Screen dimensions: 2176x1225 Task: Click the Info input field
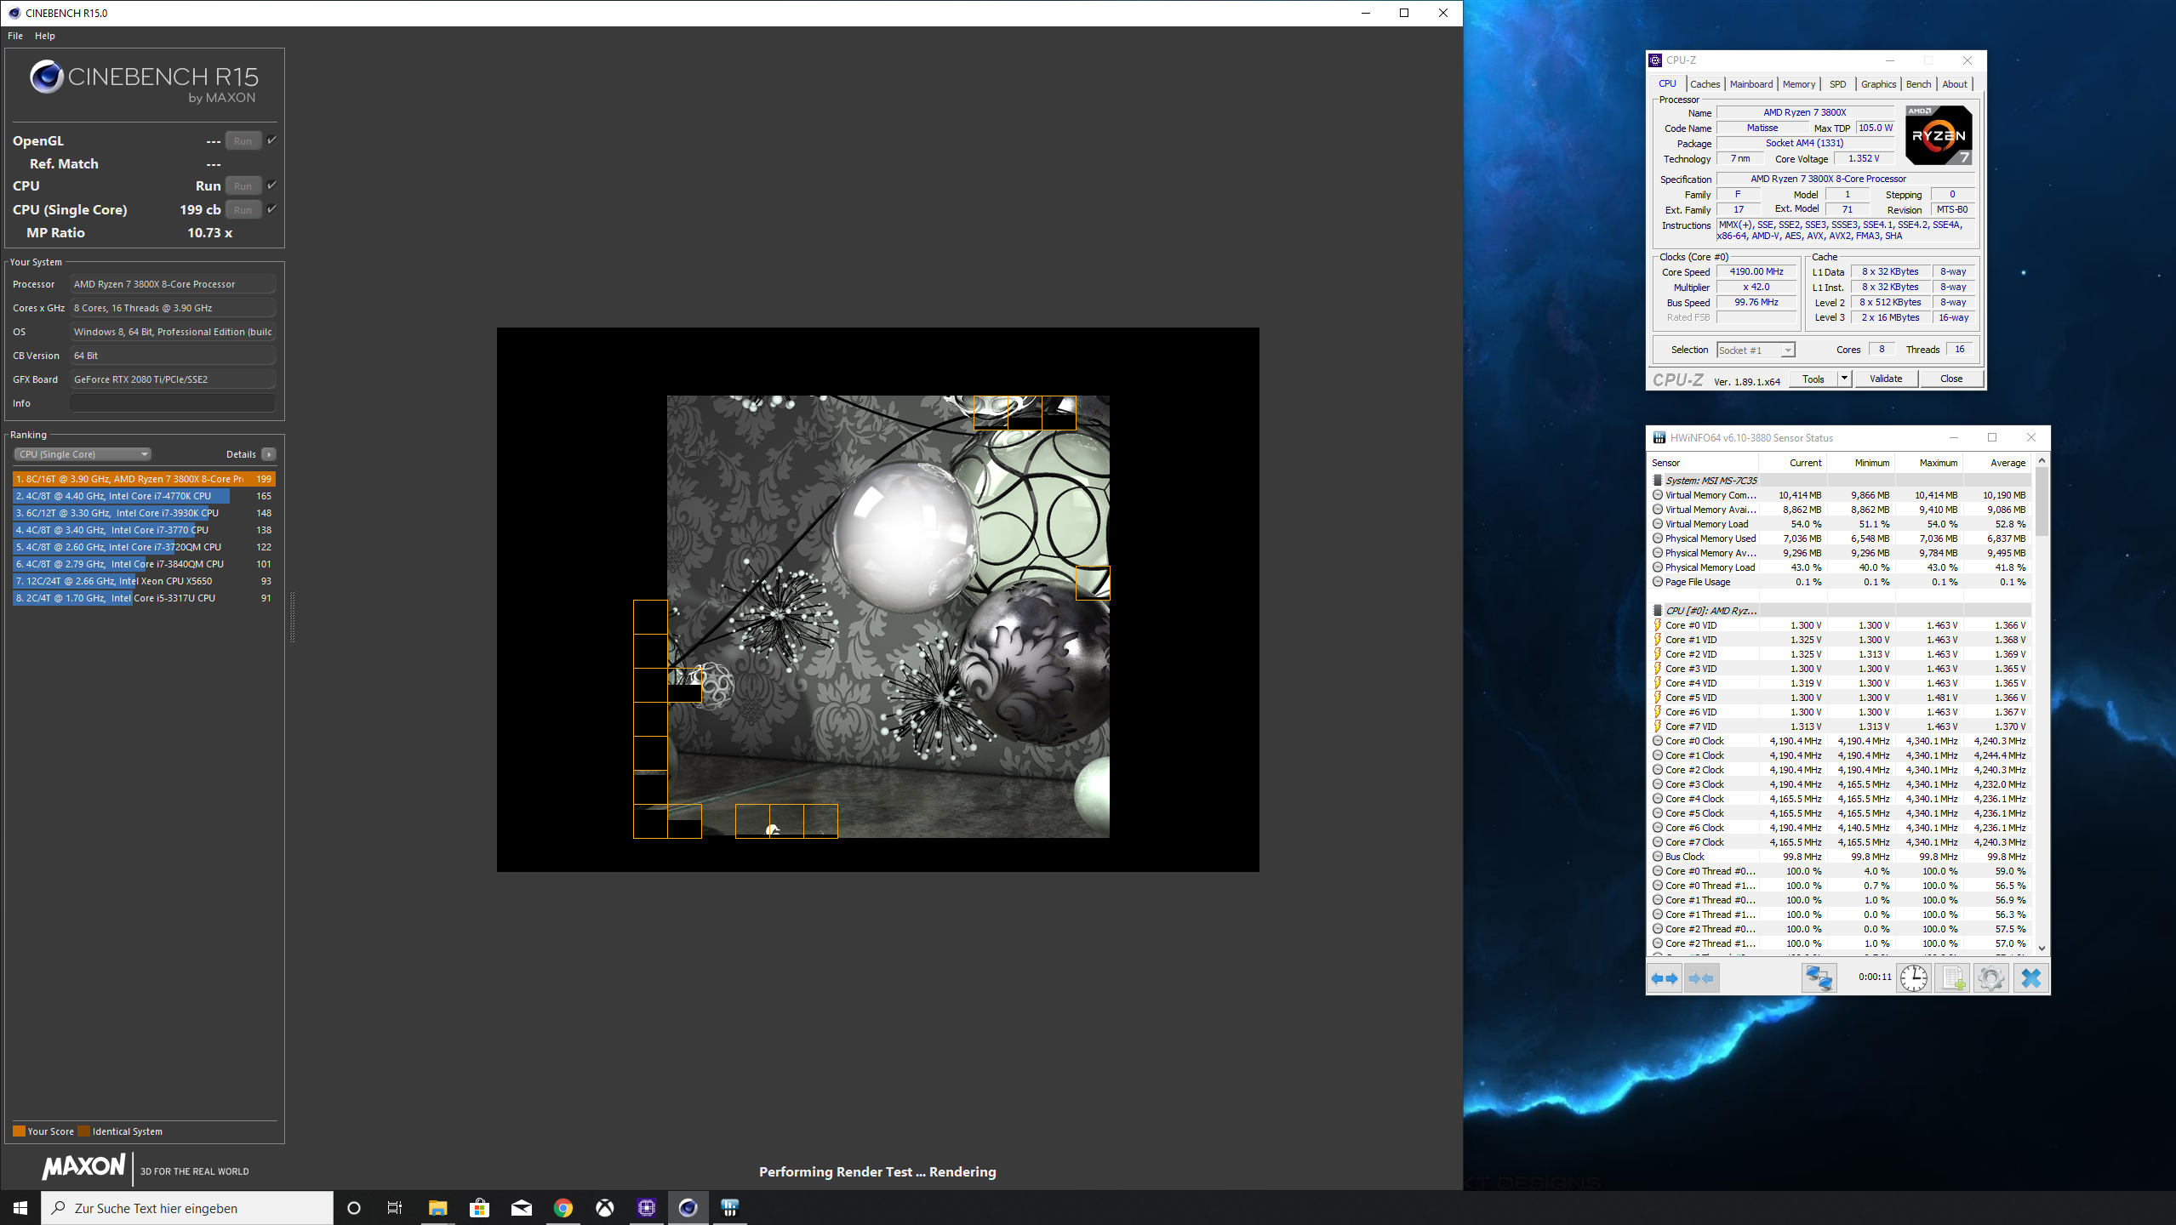(x=173, y=403)
